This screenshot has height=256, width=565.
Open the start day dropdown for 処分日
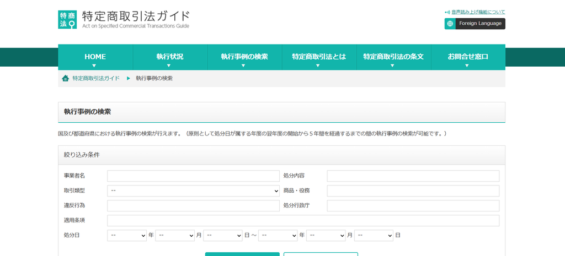[x=223, y=235]
